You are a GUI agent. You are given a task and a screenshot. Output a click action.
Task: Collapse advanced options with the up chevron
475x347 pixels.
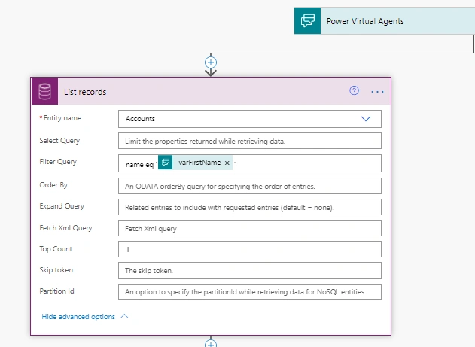124,316
